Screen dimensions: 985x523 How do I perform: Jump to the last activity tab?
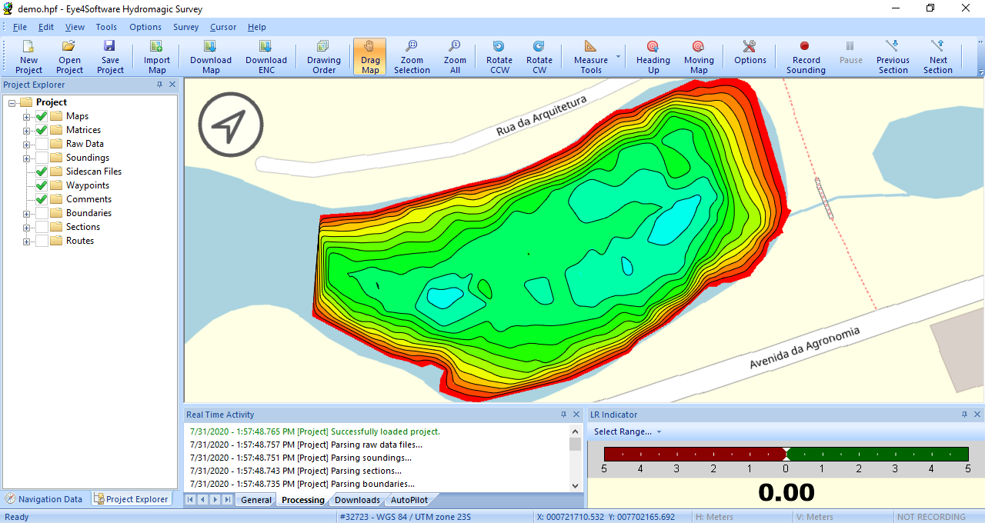pos(227,500)
